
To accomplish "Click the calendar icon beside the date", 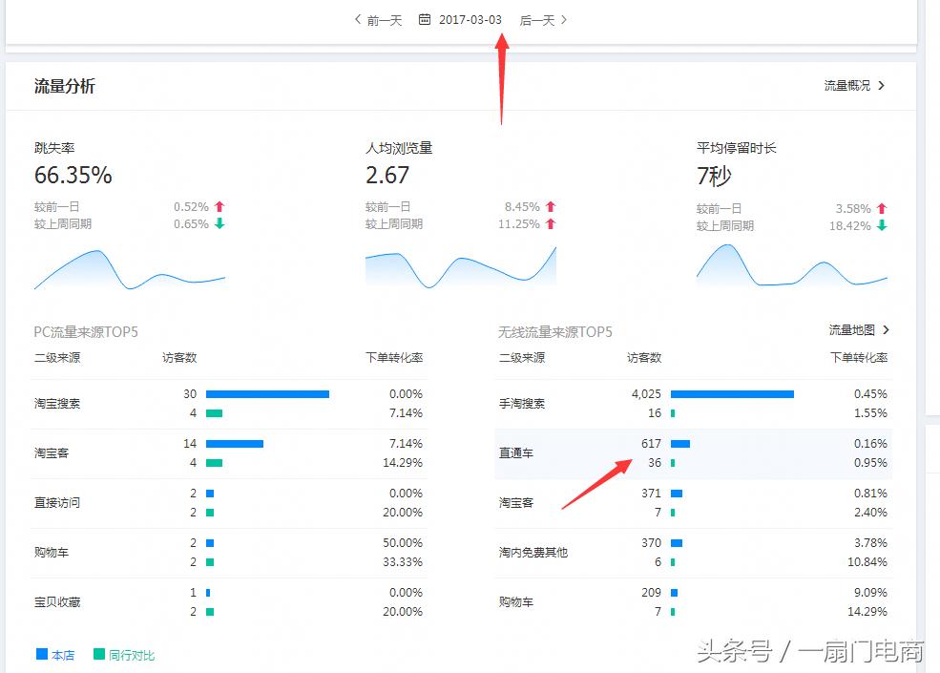I will pos(425,19).
